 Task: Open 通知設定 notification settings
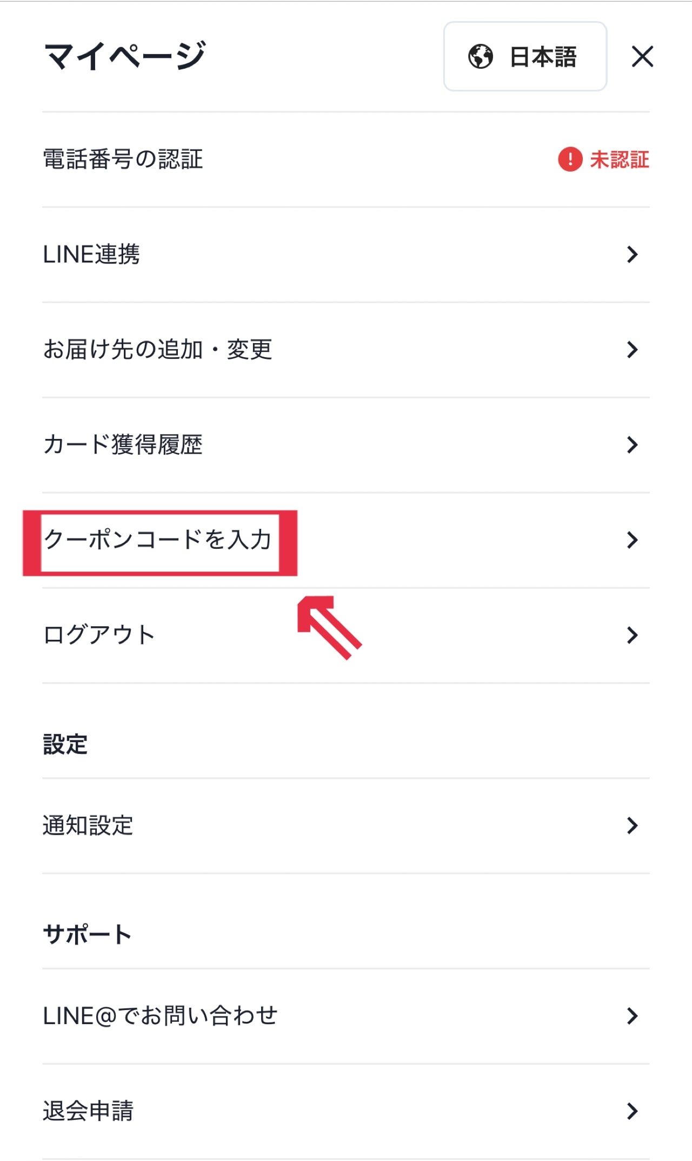(x=88, y=825)
